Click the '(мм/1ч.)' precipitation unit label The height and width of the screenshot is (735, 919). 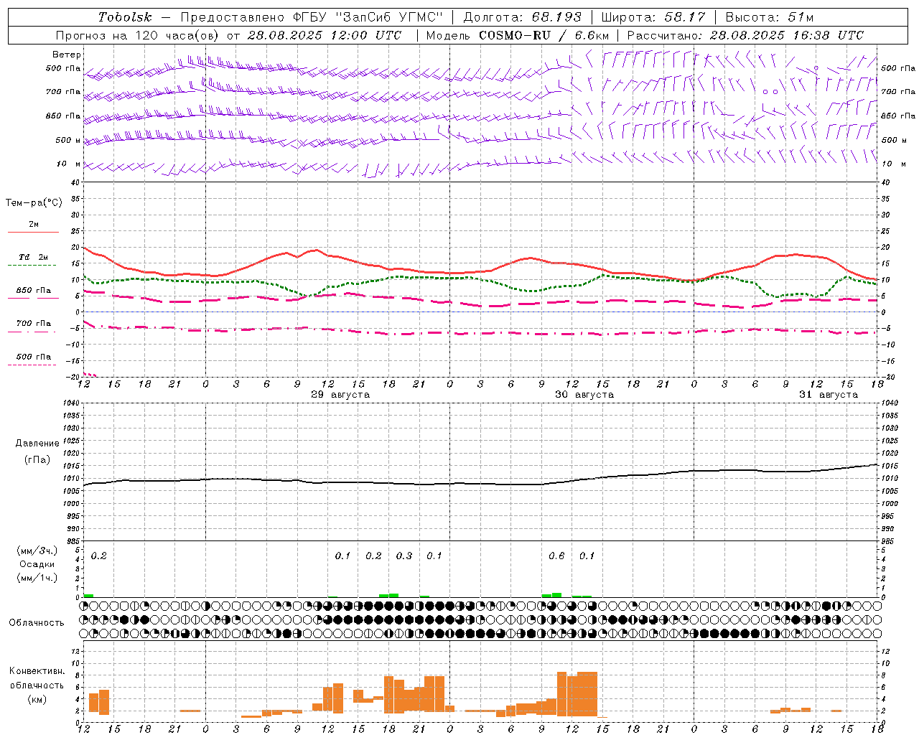pyautogui.click(x=37, y=579)
